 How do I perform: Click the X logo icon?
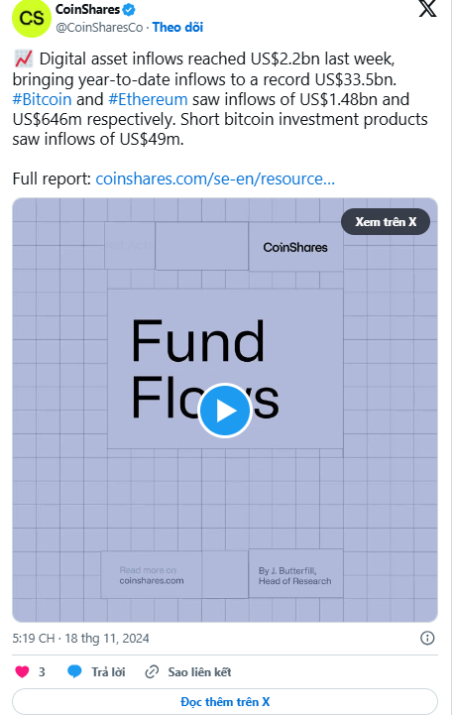point(427,8)
